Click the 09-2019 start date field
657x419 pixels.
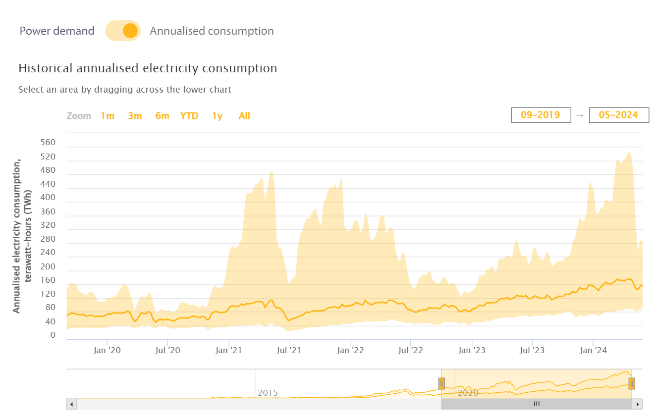pyautogui.click(x=541, y=115)
